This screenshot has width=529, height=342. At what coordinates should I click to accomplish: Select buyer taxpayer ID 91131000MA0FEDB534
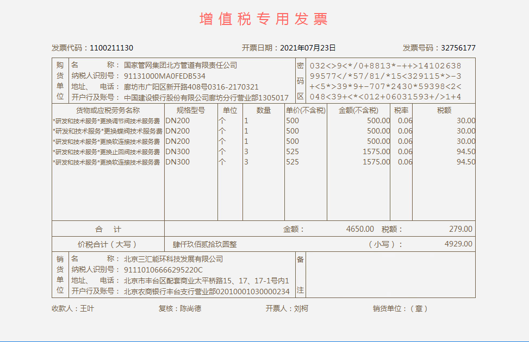tap(165, 76)
